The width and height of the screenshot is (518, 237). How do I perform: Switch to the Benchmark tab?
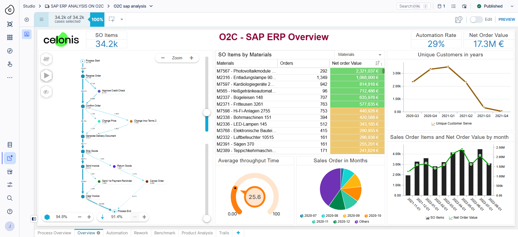(x=165, y=233)
